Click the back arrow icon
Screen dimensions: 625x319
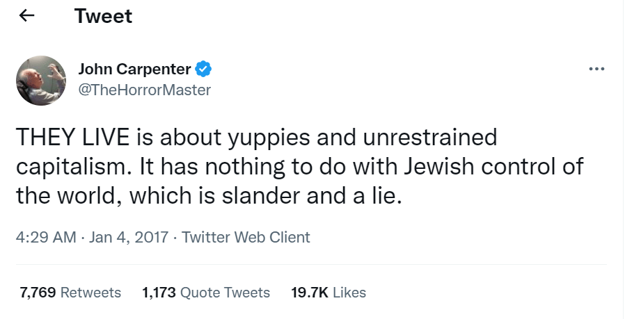(26, 16)
